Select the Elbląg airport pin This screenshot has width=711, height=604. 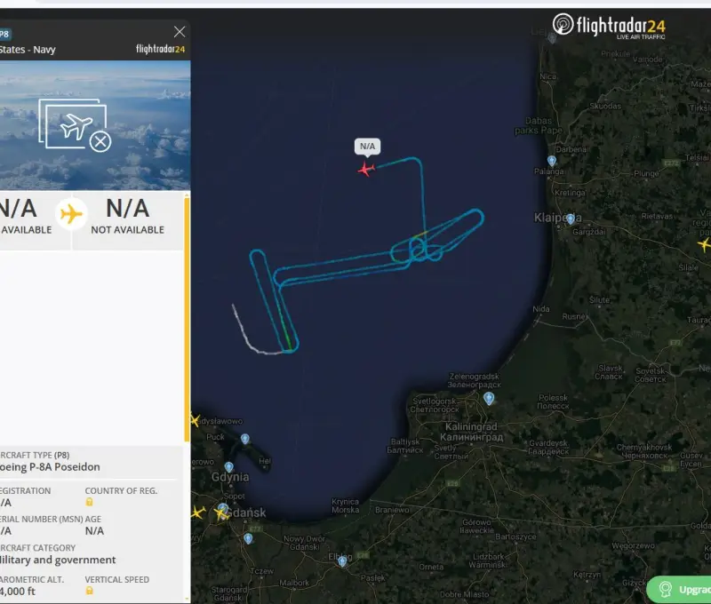pos(342,561)
